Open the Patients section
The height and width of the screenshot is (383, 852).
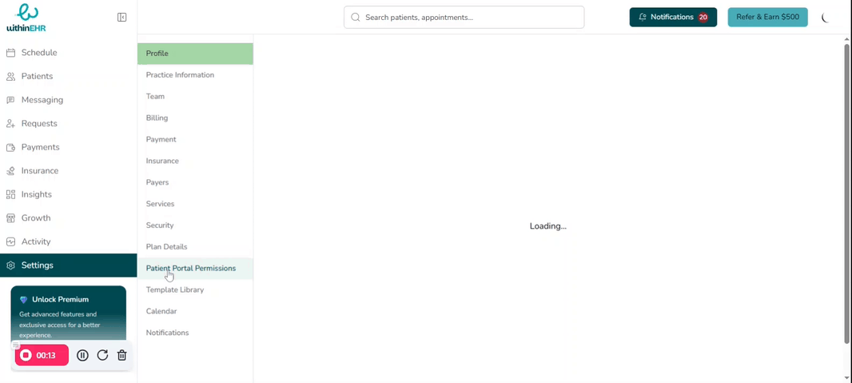[x=37, y=76]
